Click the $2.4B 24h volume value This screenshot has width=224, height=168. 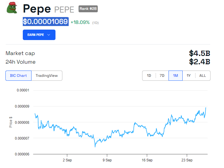coord(199,62)
